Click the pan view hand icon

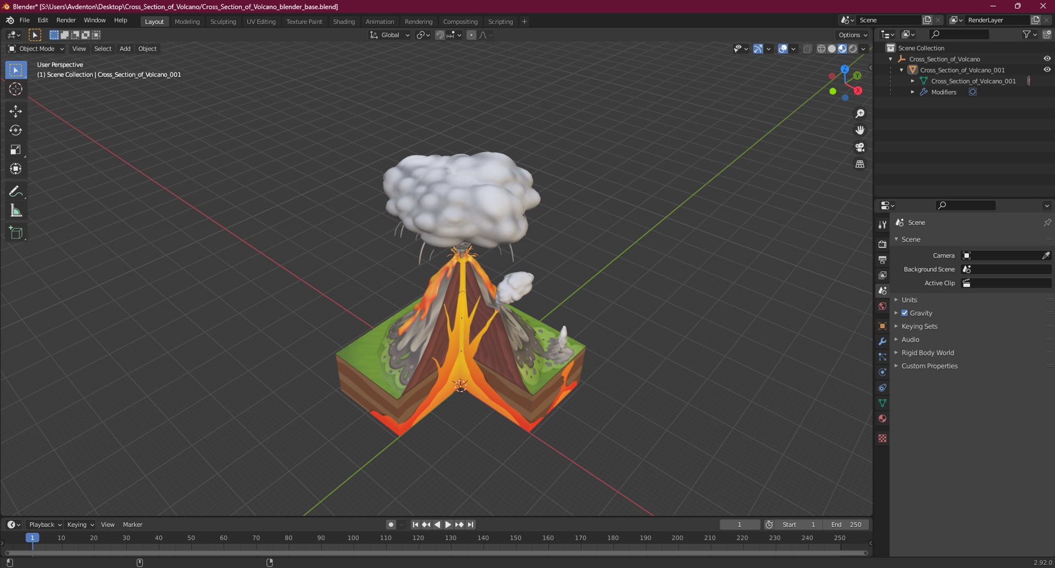[860, 130]
